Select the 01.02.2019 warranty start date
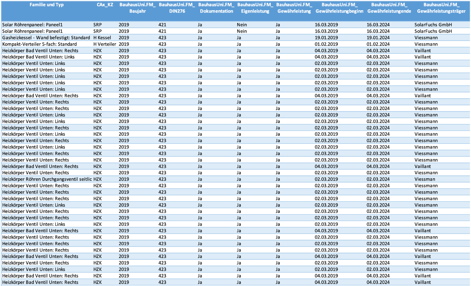The image size is (471, 286). tap(326, 44)
